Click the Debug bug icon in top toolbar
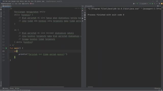 (152, 4)
